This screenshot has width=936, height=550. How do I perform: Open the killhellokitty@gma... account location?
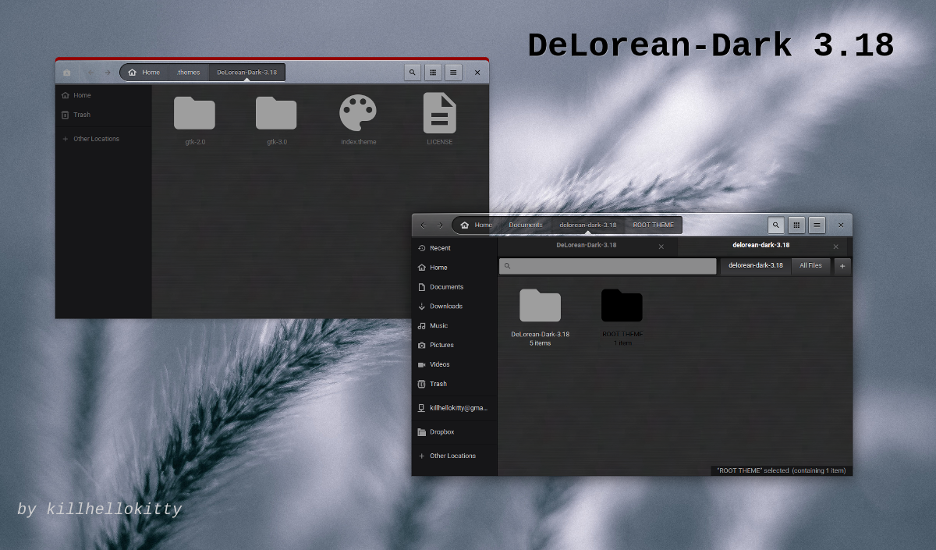point(454,408)
